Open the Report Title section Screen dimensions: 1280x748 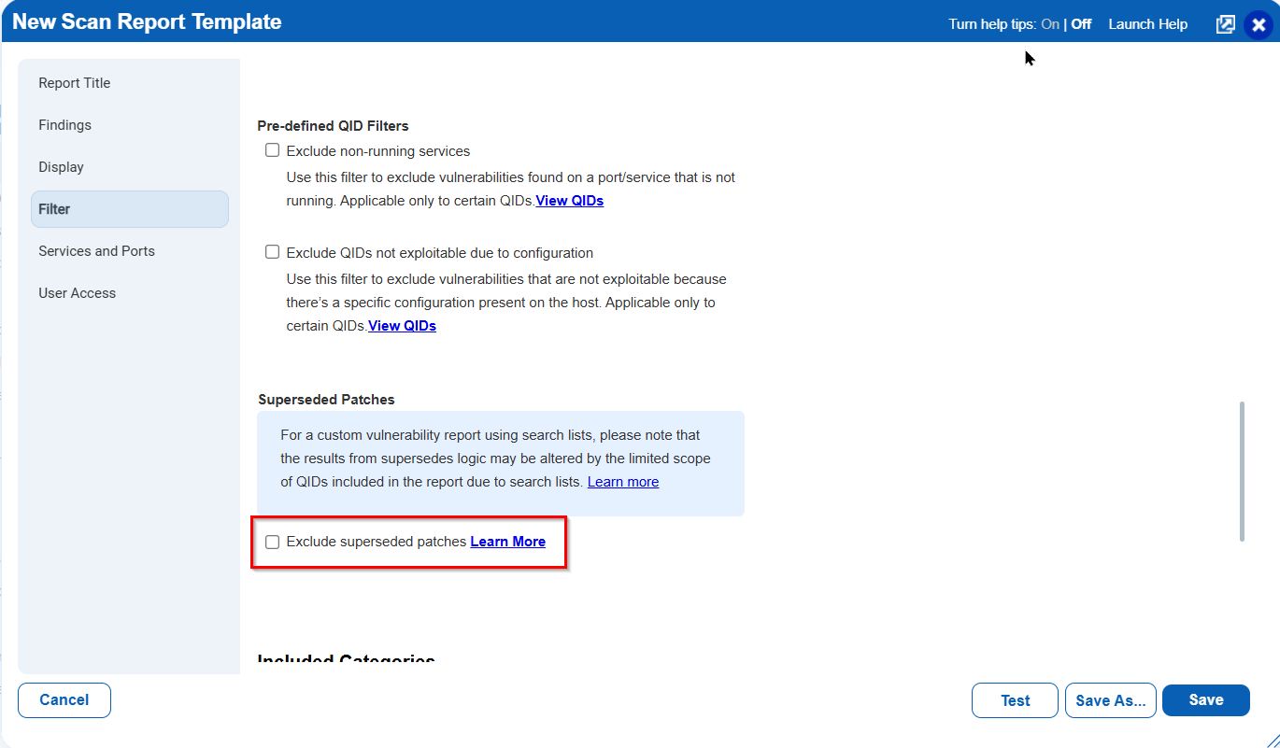point(75,83)
